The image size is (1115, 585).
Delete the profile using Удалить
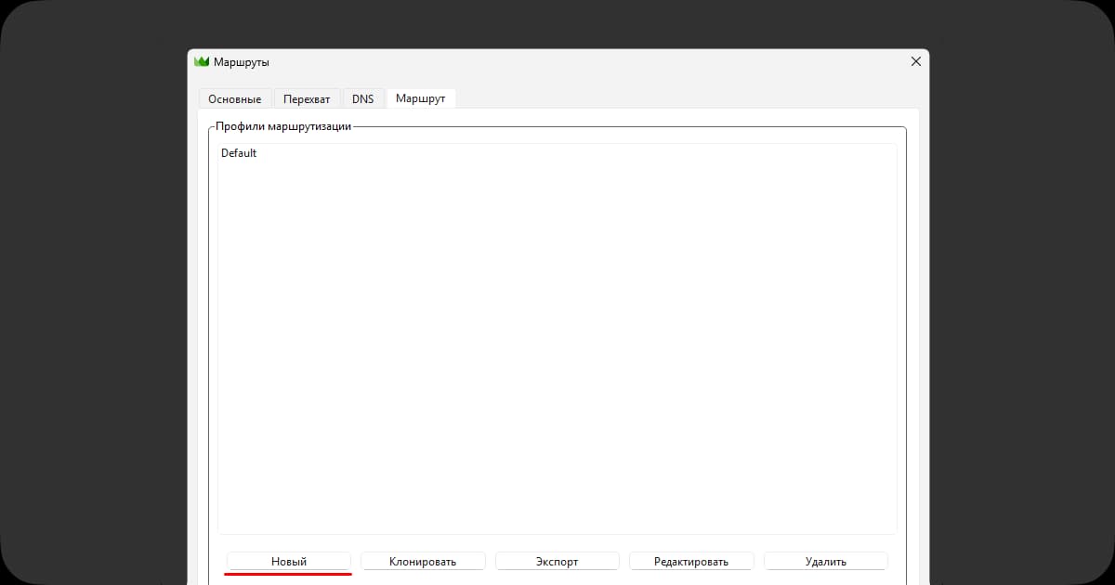825,562
